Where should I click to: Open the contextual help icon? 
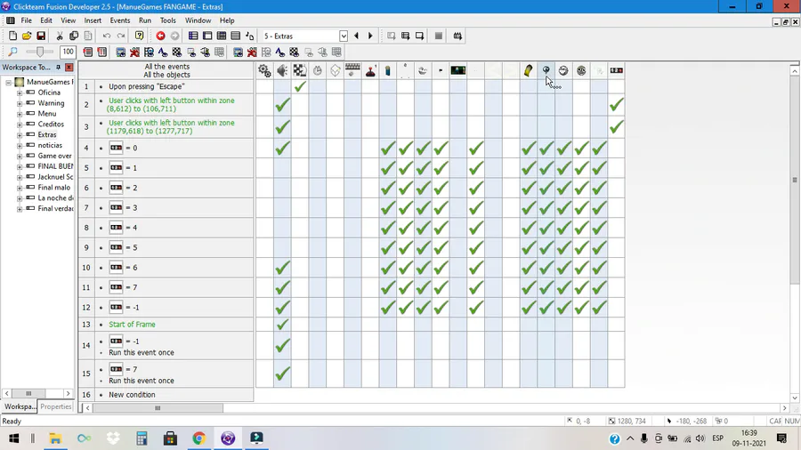139,36
